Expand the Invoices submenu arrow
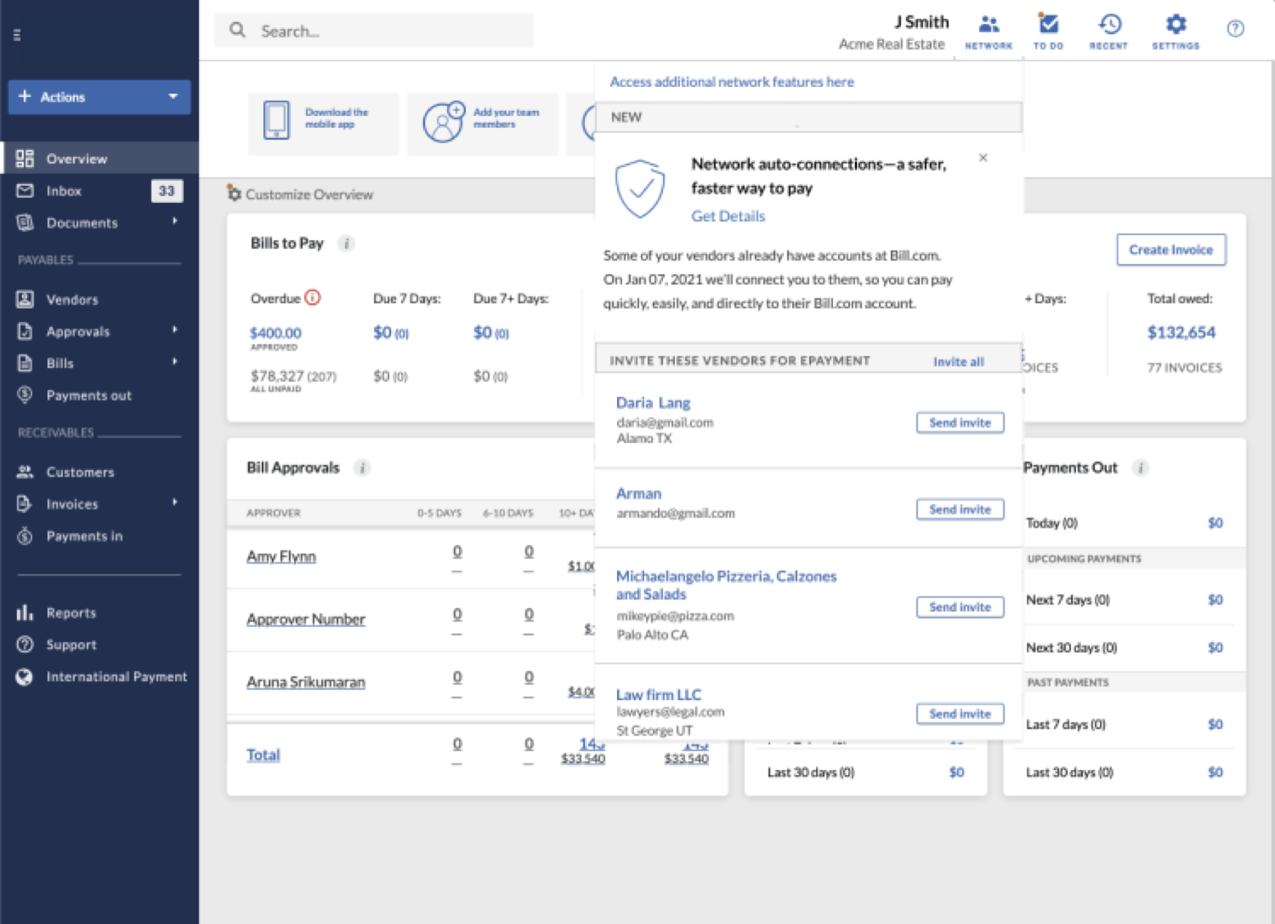The width and height of the screenshot is (1275, 924). tap(175, 502)
